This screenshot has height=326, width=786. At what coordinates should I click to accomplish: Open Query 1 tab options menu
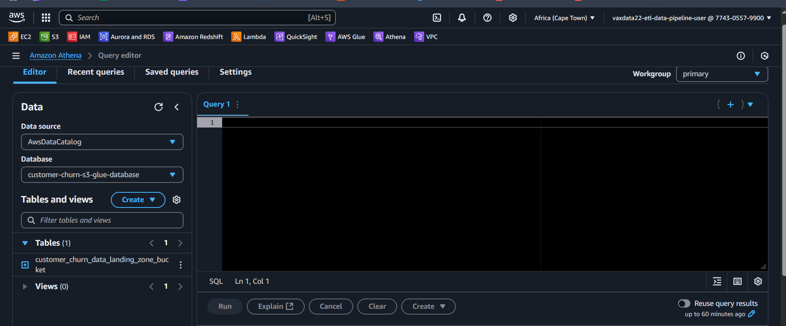(x=237, y=105)
